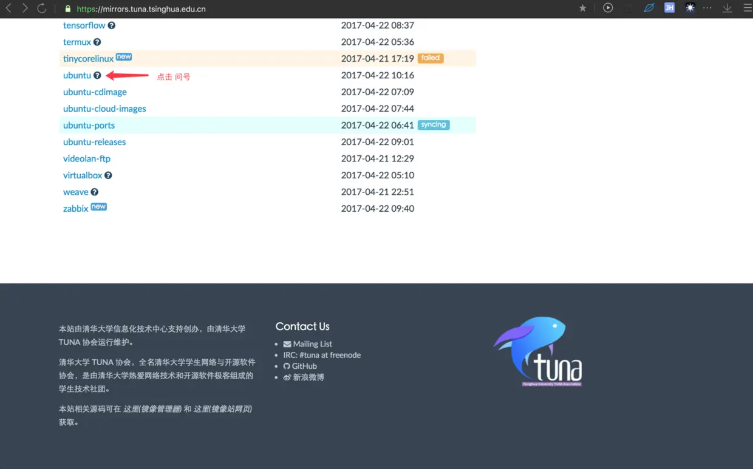Reload the page with the refresh icon
Screen dimensions: 753x469
[41, 8]
